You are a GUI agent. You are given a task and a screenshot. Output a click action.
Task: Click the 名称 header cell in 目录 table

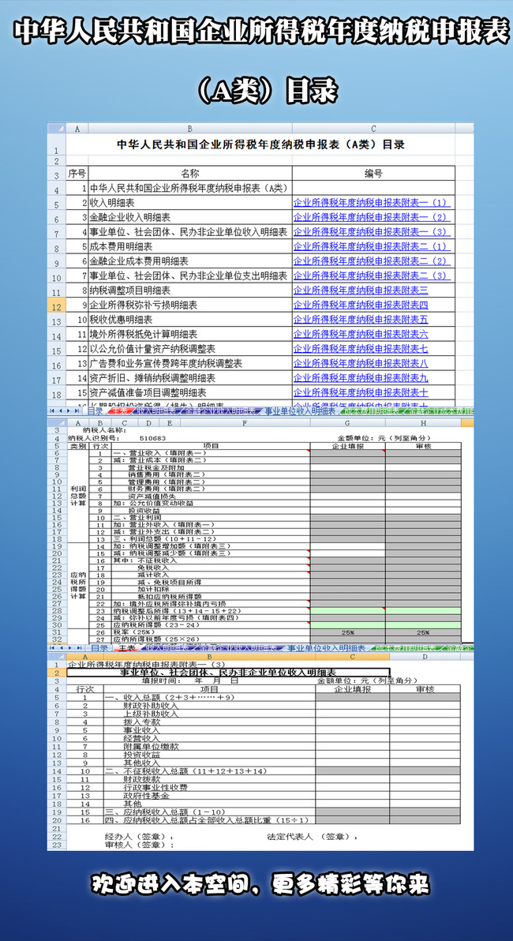point(189,174)
